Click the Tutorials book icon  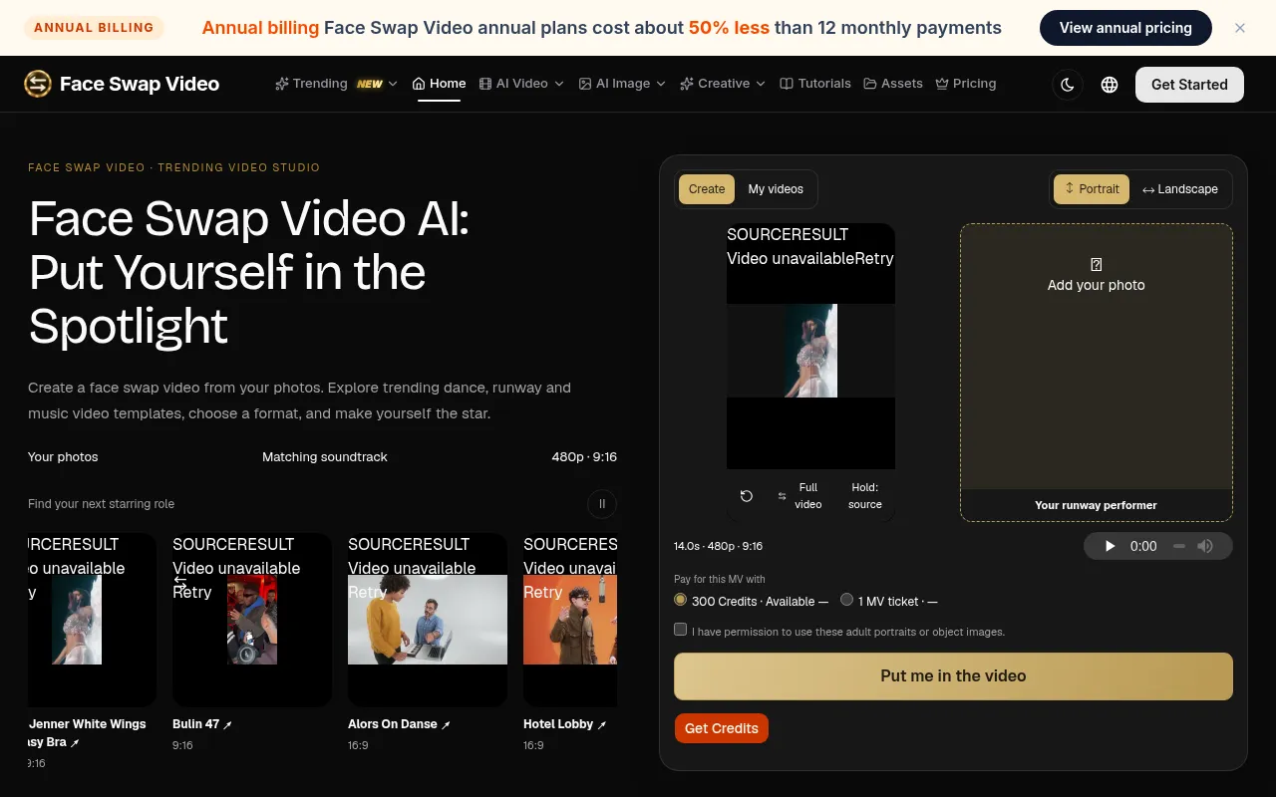tap(787, 84)
